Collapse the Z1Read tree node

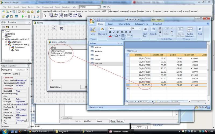(x=6, y=45)
